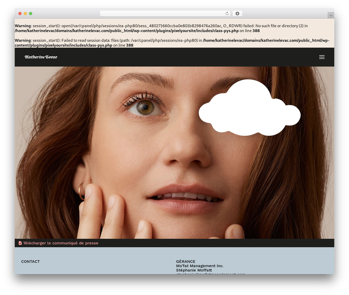Click the PDF file icon beside Télécharger
Screen dimensions: 349x295
tap(20, 243)
